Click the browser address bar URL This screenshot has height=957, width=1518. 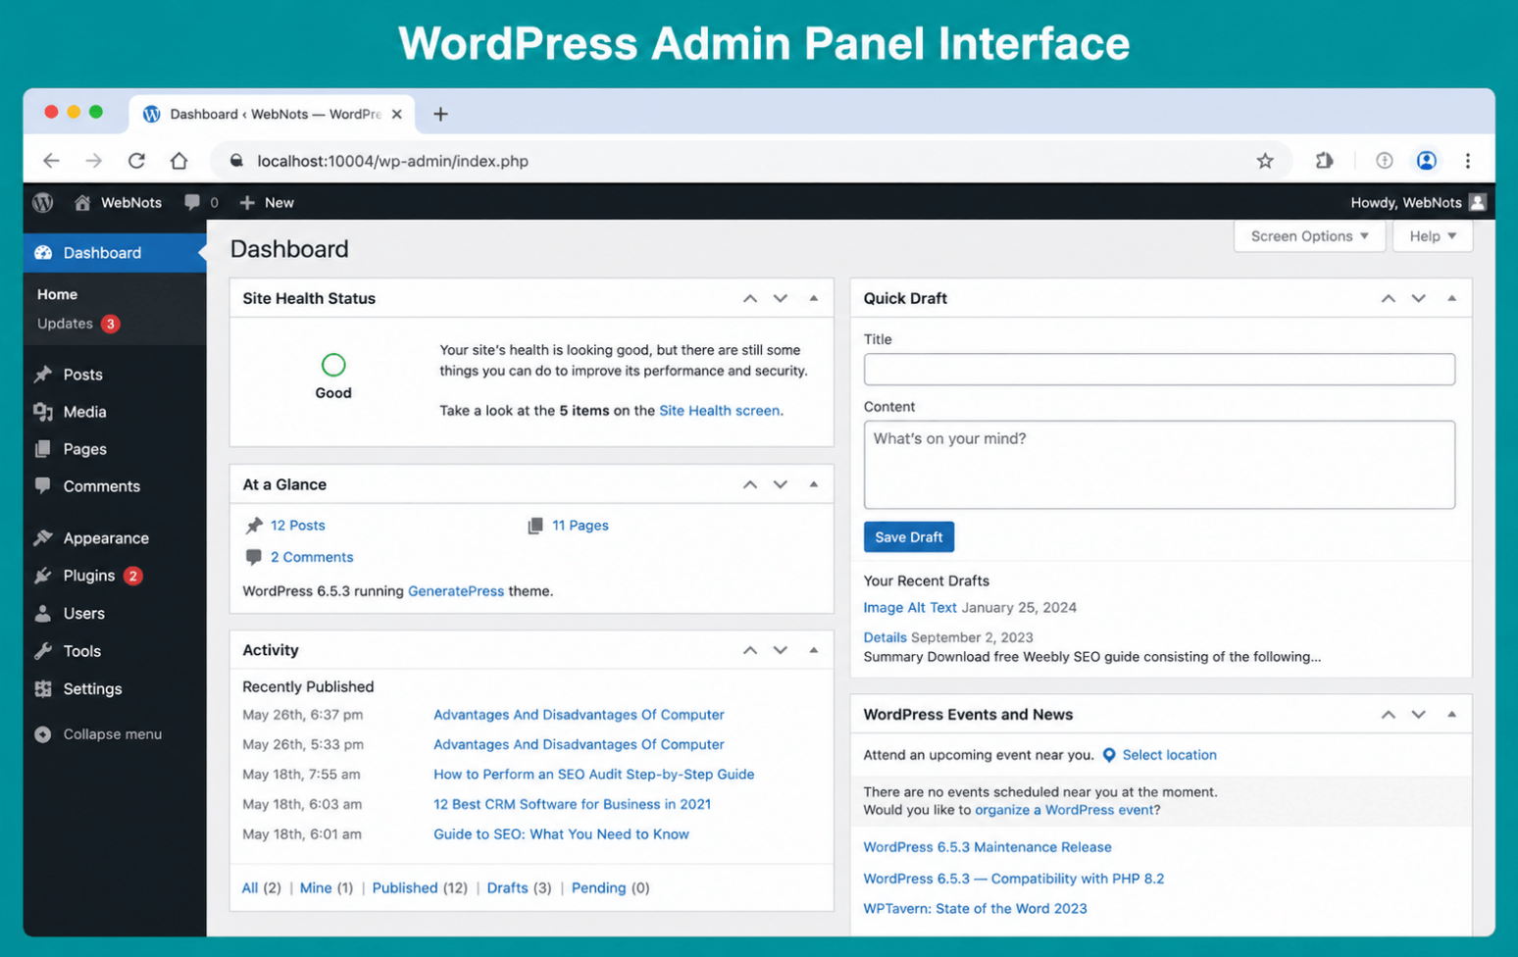(x=392, y=161)
